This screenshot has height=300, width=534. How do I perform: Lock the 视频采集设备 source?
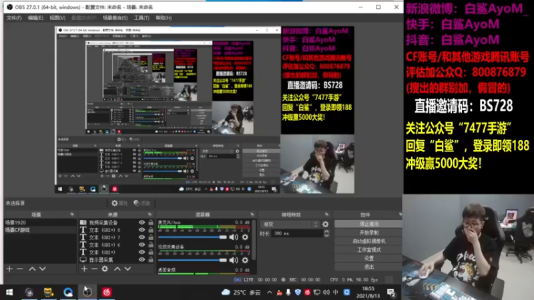click(151, 223)
